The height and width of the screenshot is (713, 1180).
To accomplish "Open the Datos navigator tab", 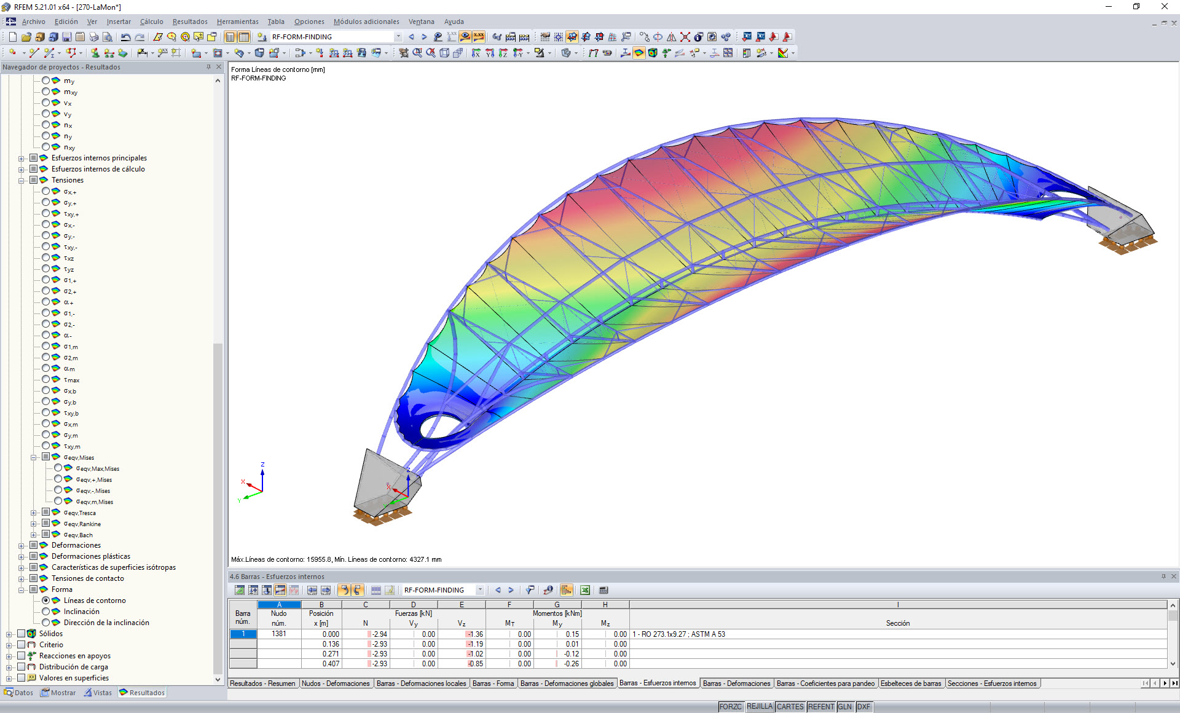I will click(x=18, y=693).
